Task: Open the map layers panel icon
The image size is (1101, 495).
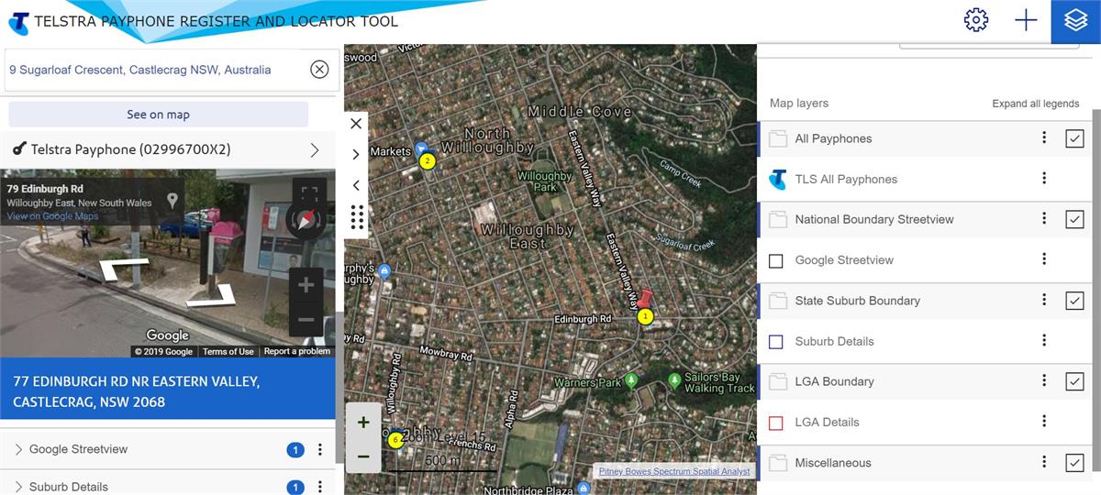Action: tap(1075, 20)
